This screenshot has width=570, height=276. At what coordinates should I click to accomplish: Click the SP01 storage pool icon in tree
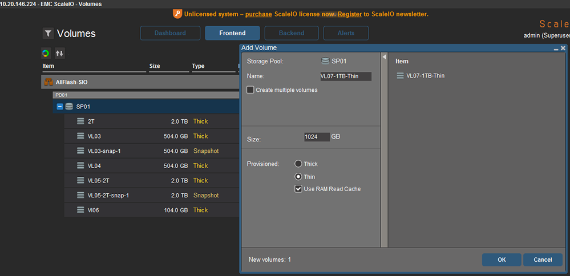(x=69, y=107)
